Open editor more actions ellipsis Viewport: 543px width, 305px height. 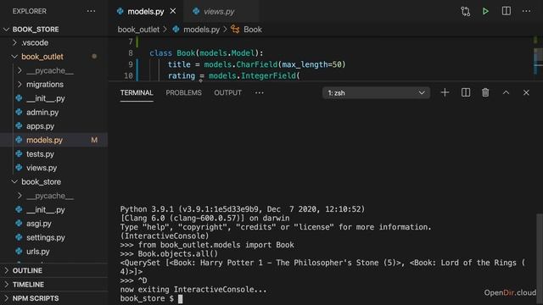[526, 11]
